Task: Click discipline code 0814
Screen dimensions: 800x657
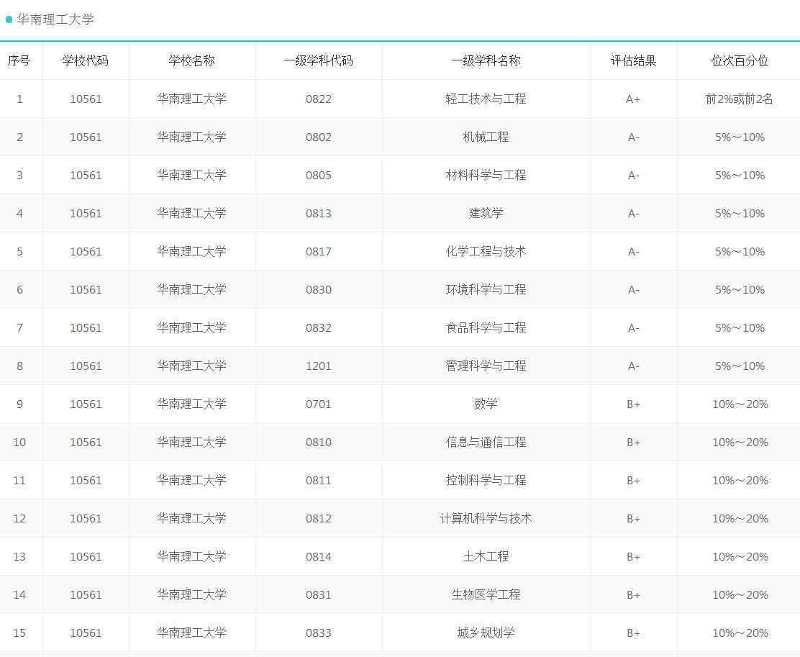Action: tap(319, 556)
